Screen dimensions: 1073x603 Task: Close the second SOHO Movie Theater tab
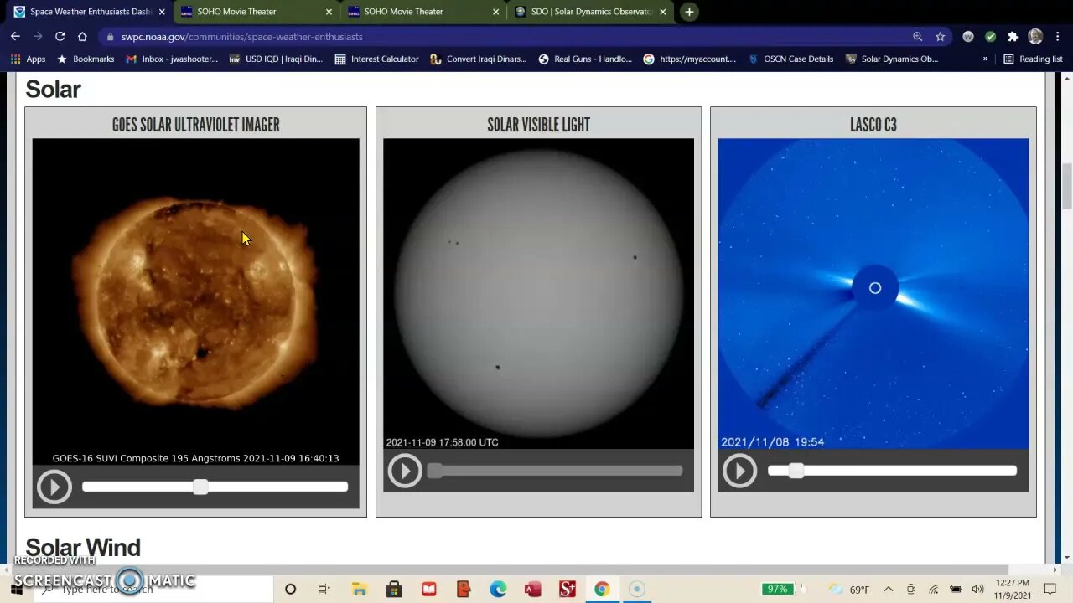point(495,12)
